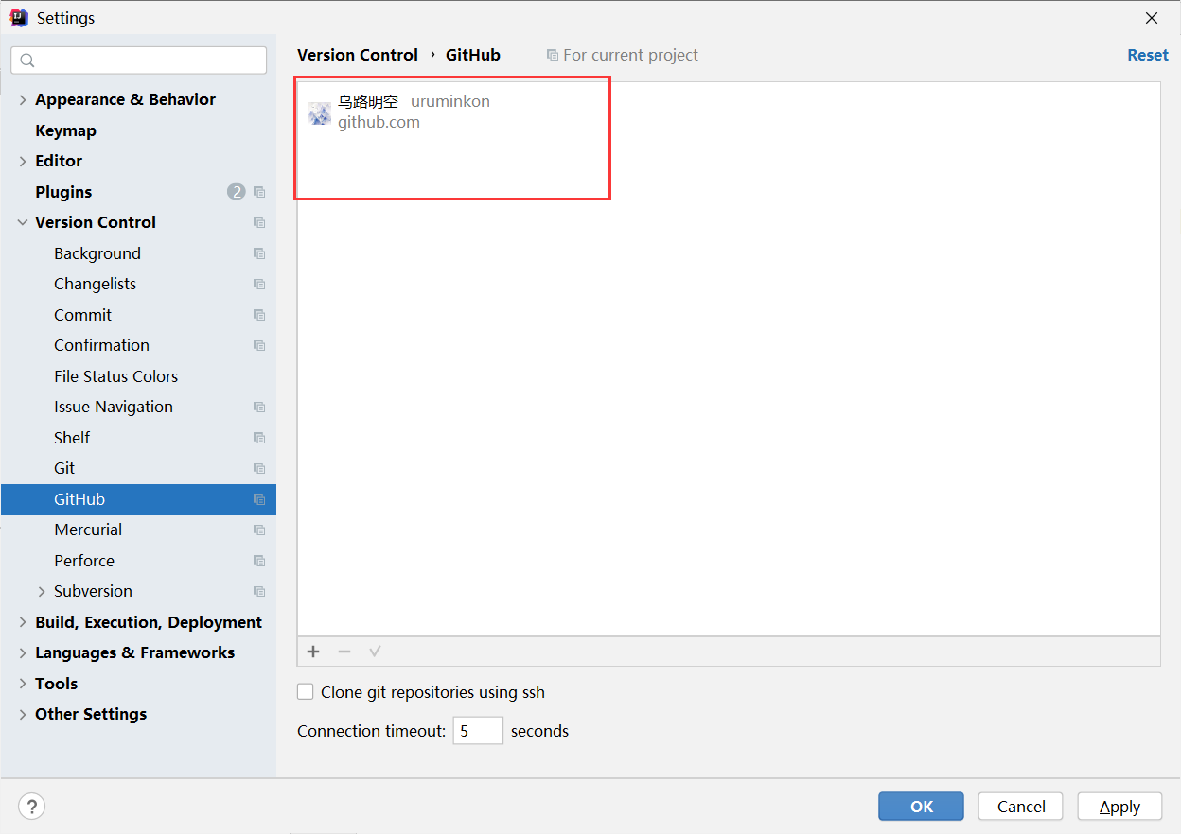Click the IntelliJ icon in title bar
Image resolution: width=1181 pixels, height=834 pixels.
pyautogui.click(x=19, y=17)
